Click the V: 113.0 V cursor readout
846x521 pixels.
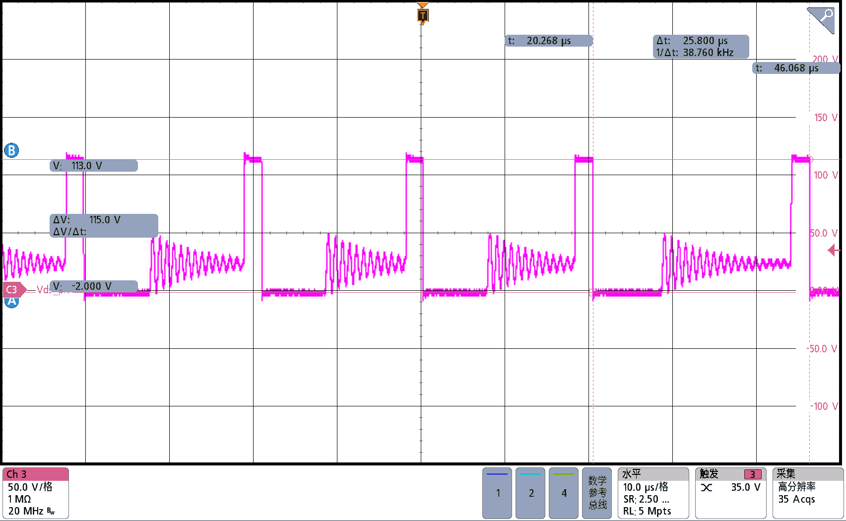[x=94, y=166]
